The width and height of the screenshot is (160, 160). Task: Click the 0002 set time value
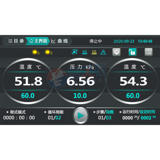(146, 118)
